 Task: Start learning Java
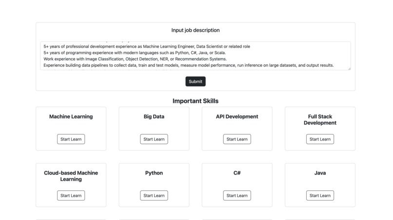coord(320,196)
